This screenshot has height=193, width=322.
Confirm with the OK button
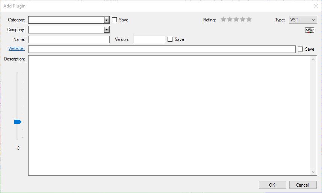click(272, 185)
